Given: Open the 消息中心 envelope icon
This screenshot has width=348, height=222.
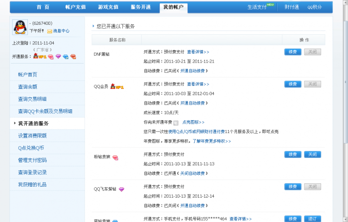Looking at the screenshot, I should pos(50,31).
